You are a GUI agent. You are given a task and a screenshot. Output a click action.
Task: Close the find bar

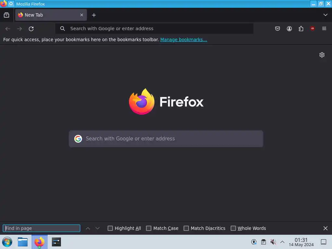(325, 228)
